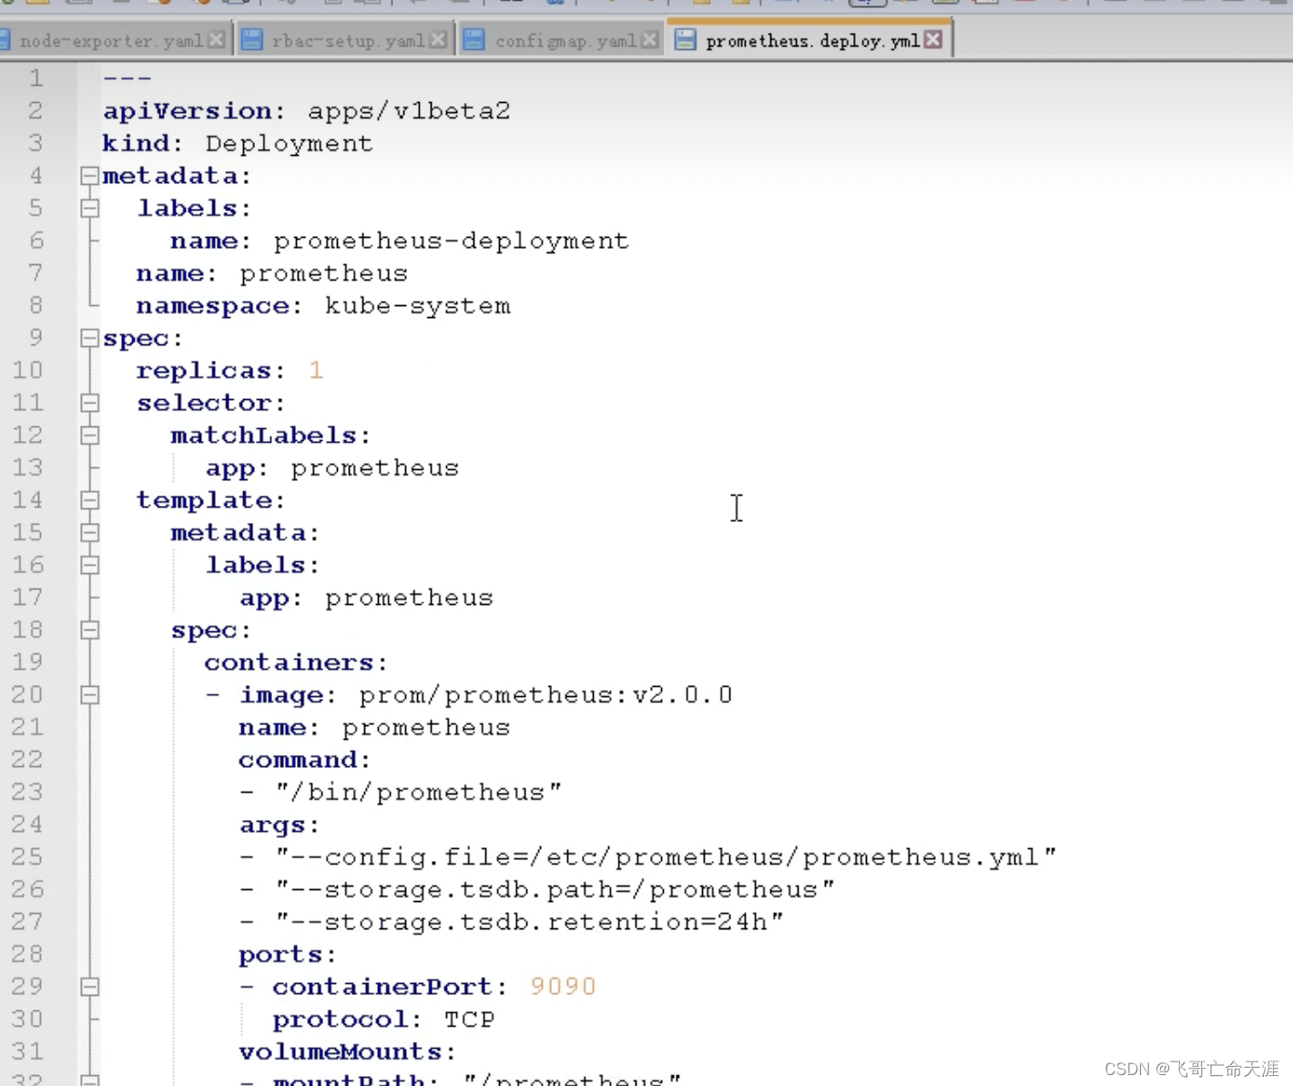This screenshot has height=1086, width=1293.
Task: Click the string "/bin/prometheus"
Action: [x=419, y=793]
